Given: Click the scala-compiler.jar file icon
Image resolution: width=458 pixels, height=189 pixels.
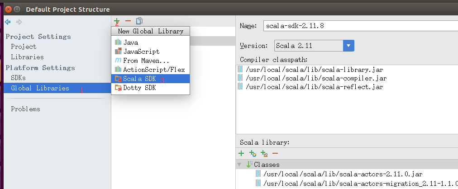Looking at the screenshot, I should (240, 78).
